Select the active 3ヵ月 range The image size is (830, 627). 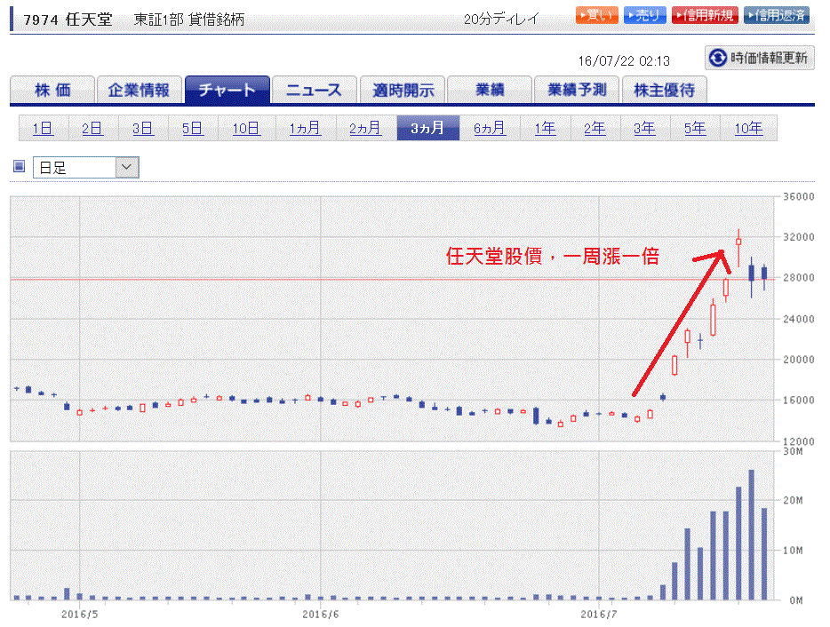click(x=427, y=128)
